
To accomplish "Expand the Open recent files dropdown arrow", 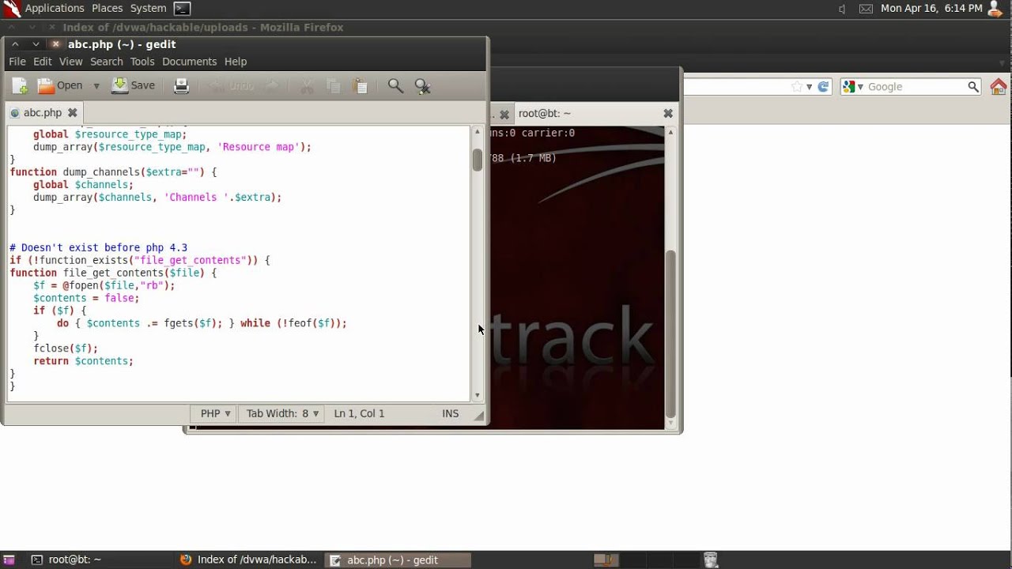I will (96, 86).
